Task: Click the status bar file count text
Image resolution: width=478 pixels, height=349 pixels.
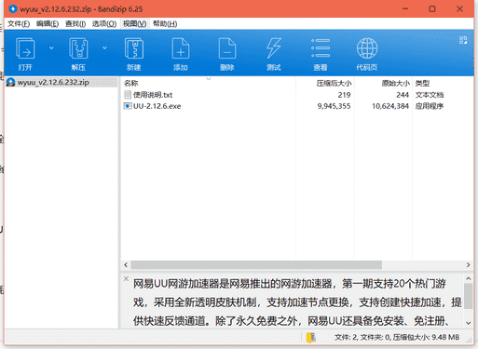Action: 397,337
